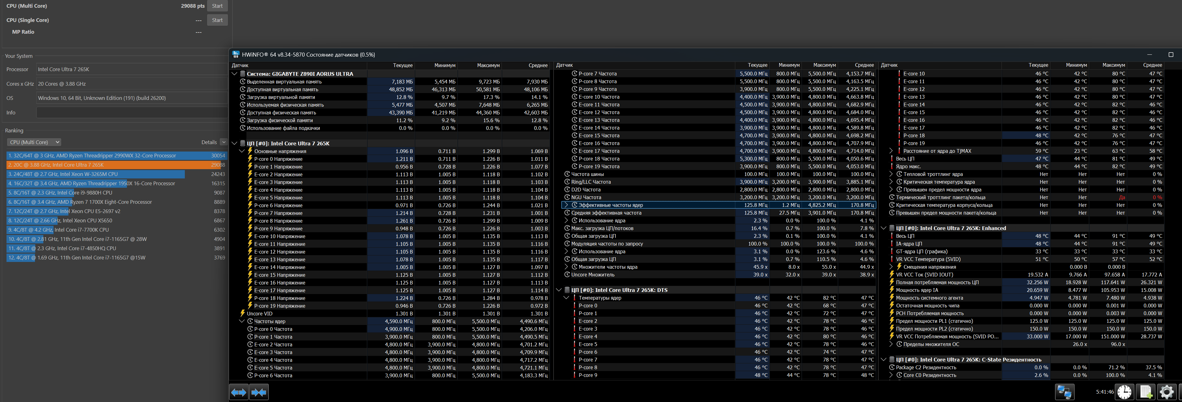Click the HWiNFO title bar app icon
This screenshot has height=402, width=1182.
(236, 54)
